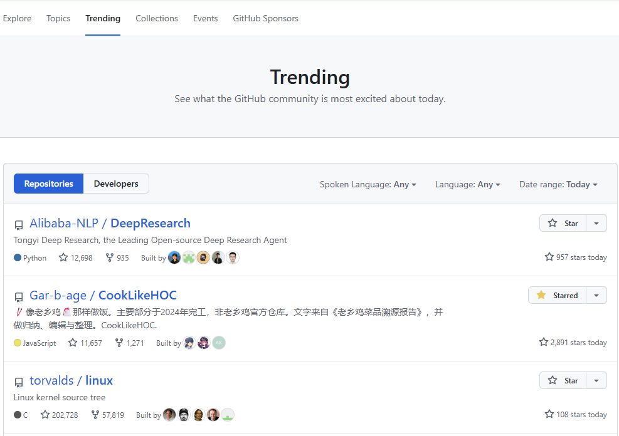The height and width of the screenshot is (436, 619).
Task: Star the Alibaba-NLP/DeepResearch repository
Action: point(563,223)
